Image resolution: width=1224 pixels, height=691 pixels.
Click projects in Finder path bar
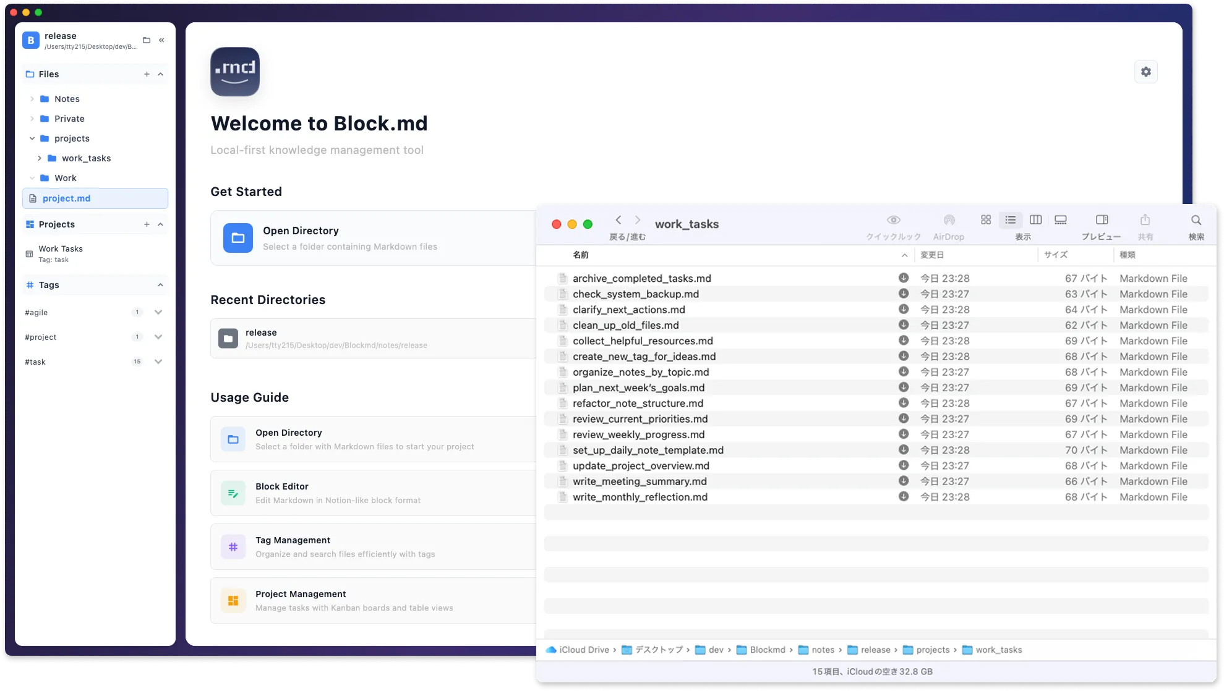pos(927,650)
